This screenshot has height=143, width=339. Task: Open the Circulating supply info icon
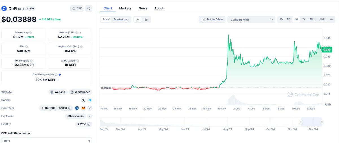click(x=56, y=75)
